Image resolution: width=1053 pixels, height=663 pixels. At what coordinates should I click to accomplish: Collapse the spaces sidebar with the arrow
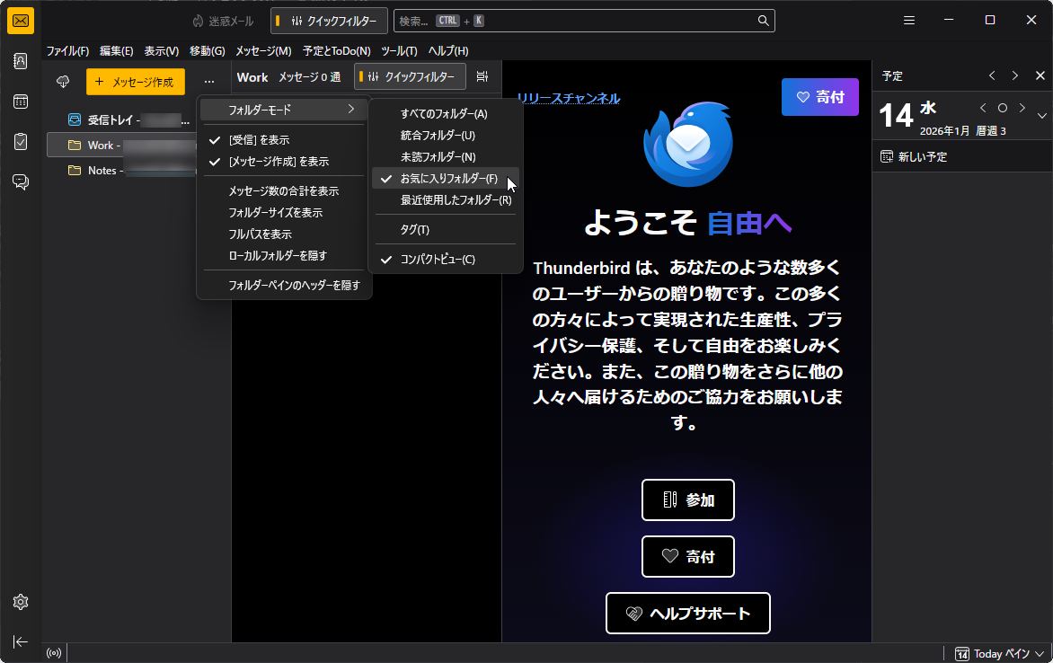click(x=20, y=641)
